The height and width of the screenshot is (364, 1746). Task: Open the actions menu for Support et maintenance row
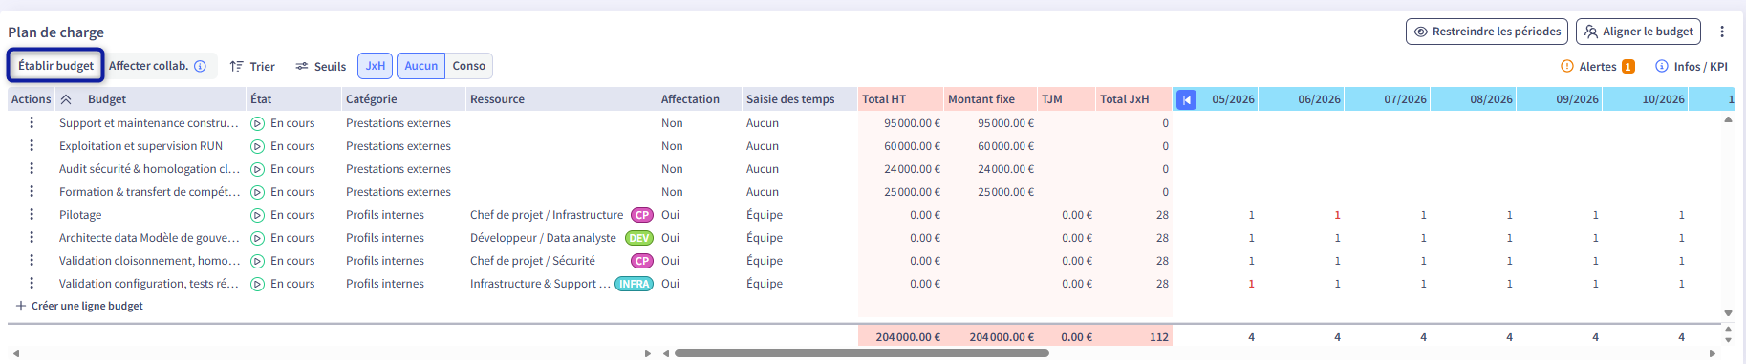click(32, 123)
